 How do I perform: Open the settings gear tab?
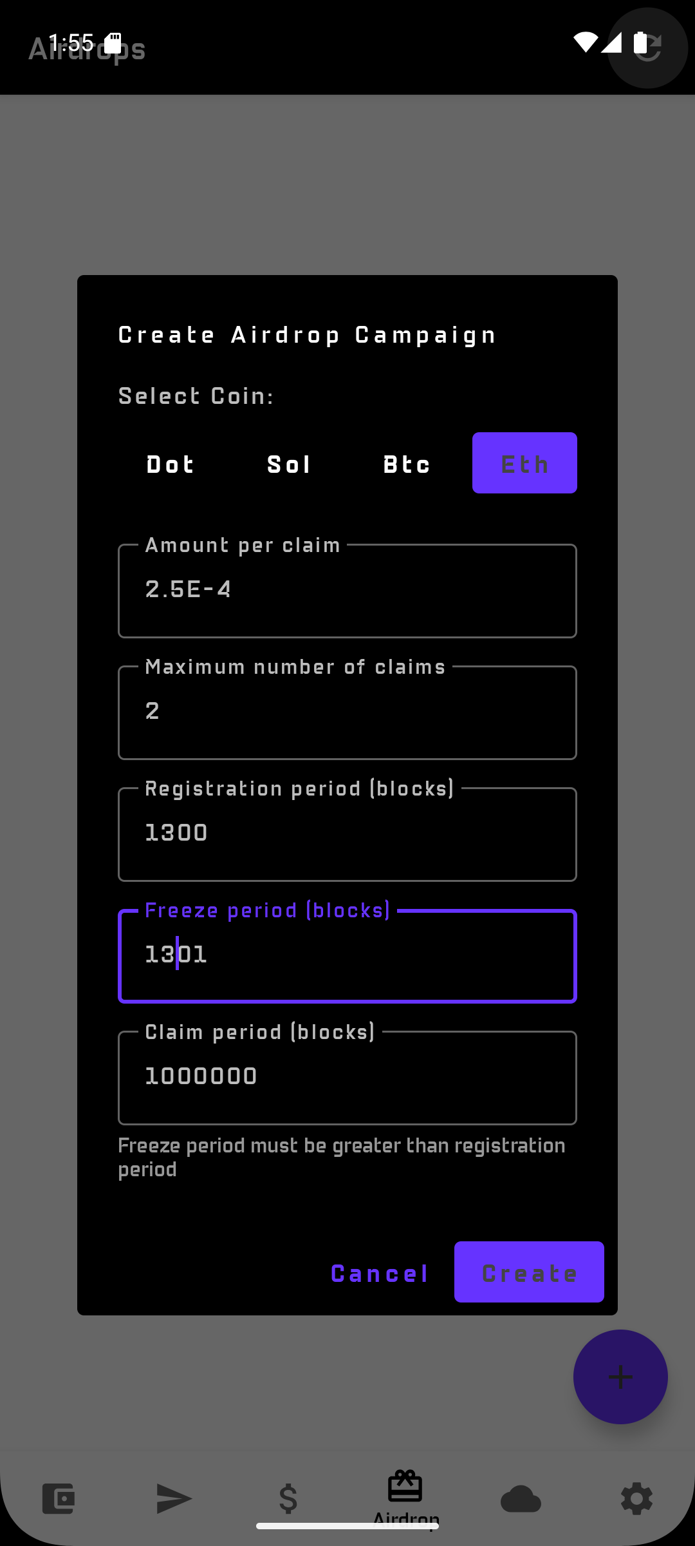(x=636, y=1498)
